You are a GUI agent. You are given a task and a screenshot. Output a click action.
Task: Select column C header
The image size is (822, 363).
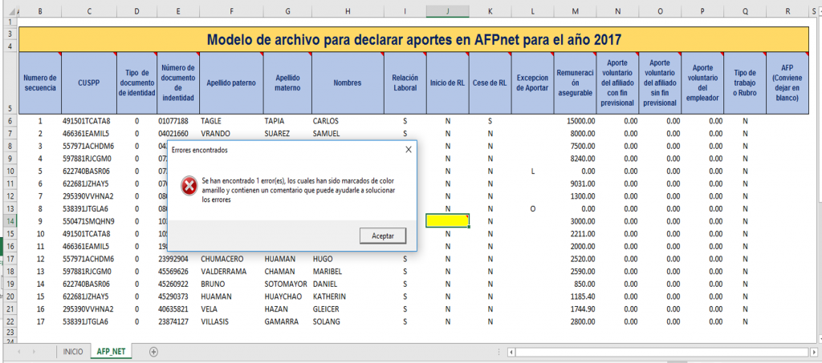click(89, 11)
